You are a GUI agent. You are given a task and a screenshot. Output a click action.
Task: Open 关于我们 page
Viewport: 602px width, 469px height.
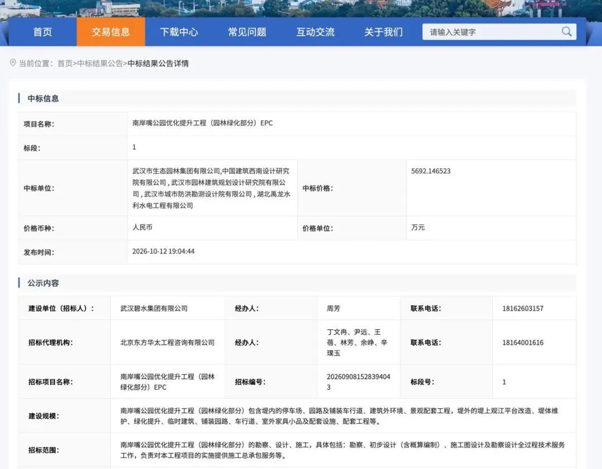pos(383,32)
